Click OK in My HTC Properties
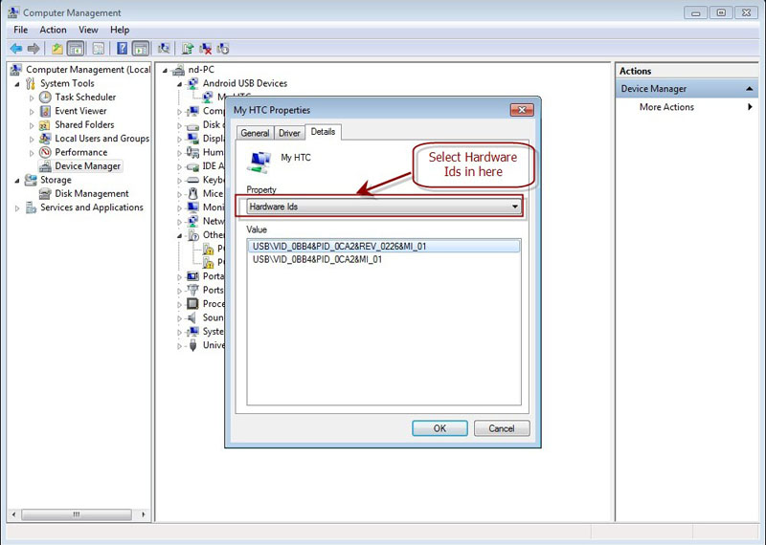766x545 pixels. pyautogui.click(x=439, y=428)
